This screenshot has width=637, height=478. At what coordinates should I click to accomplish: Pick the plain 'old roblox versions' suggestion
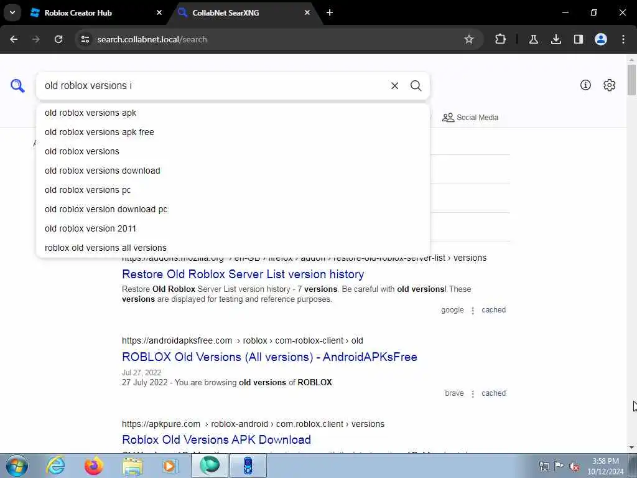[x=233, y=151]
